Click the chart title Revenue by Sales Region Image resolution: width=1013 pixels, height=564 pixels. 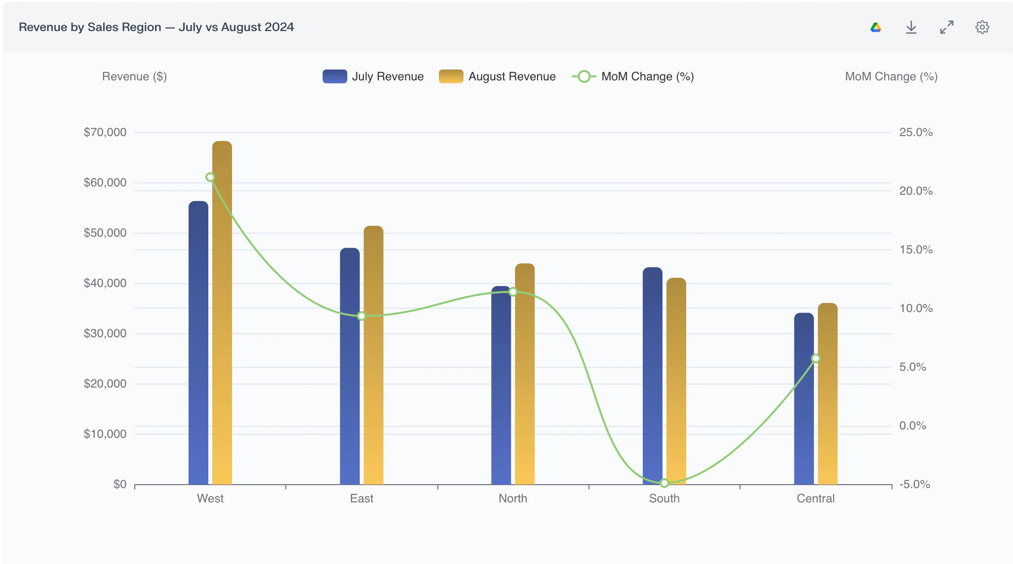pos(156,27)
